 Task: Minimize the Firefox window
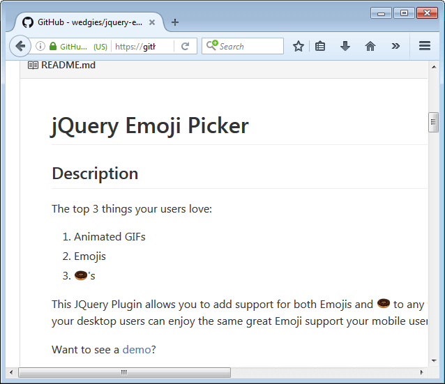coord(381,13)
